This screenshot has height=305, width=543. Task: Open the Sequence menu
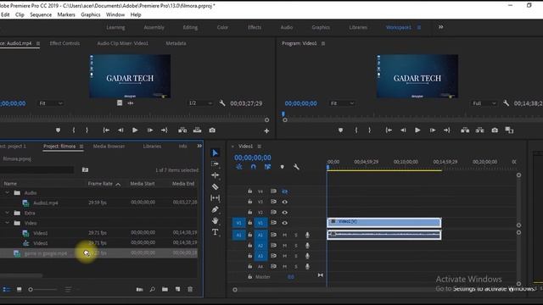tap(41, 14)
